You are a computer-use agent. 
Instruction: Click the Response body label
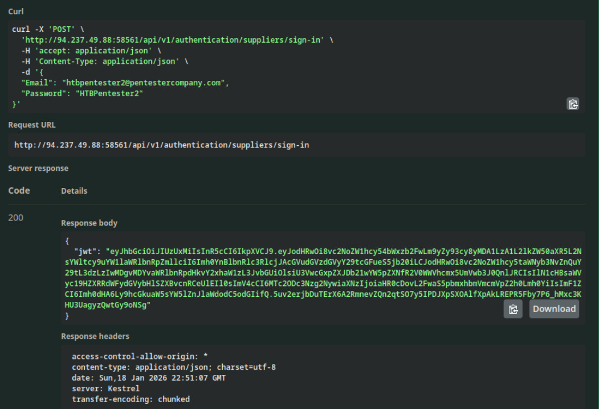point(88,223)
